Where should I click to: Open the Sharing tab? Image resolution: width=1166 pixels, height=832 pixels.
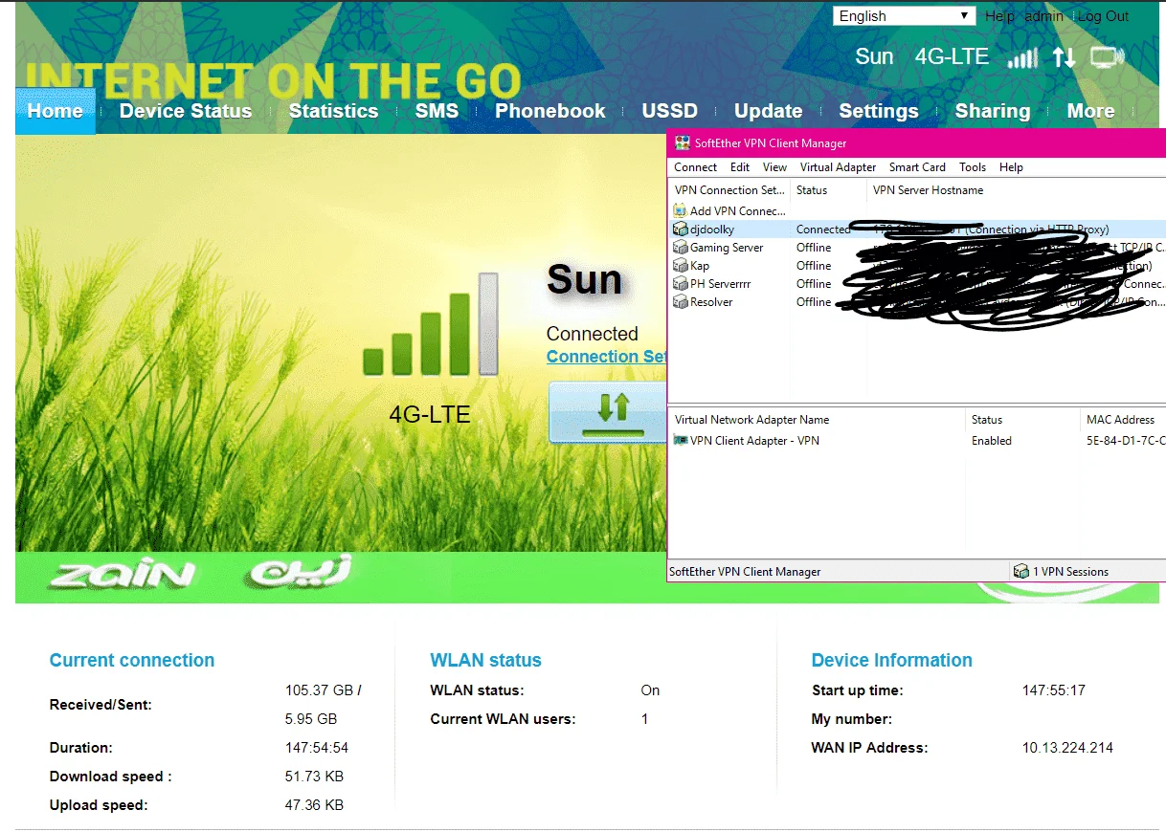click(993, 111)
